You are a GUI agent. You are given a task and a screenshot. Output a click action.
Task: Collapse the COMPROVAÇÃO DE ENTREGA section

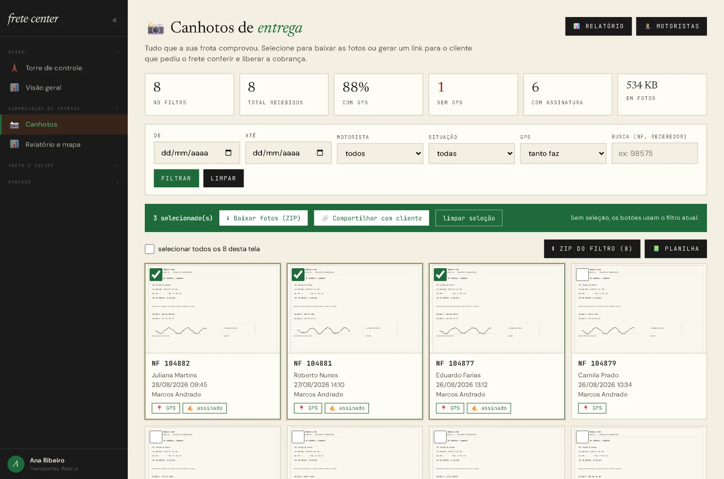pos(64,109)
